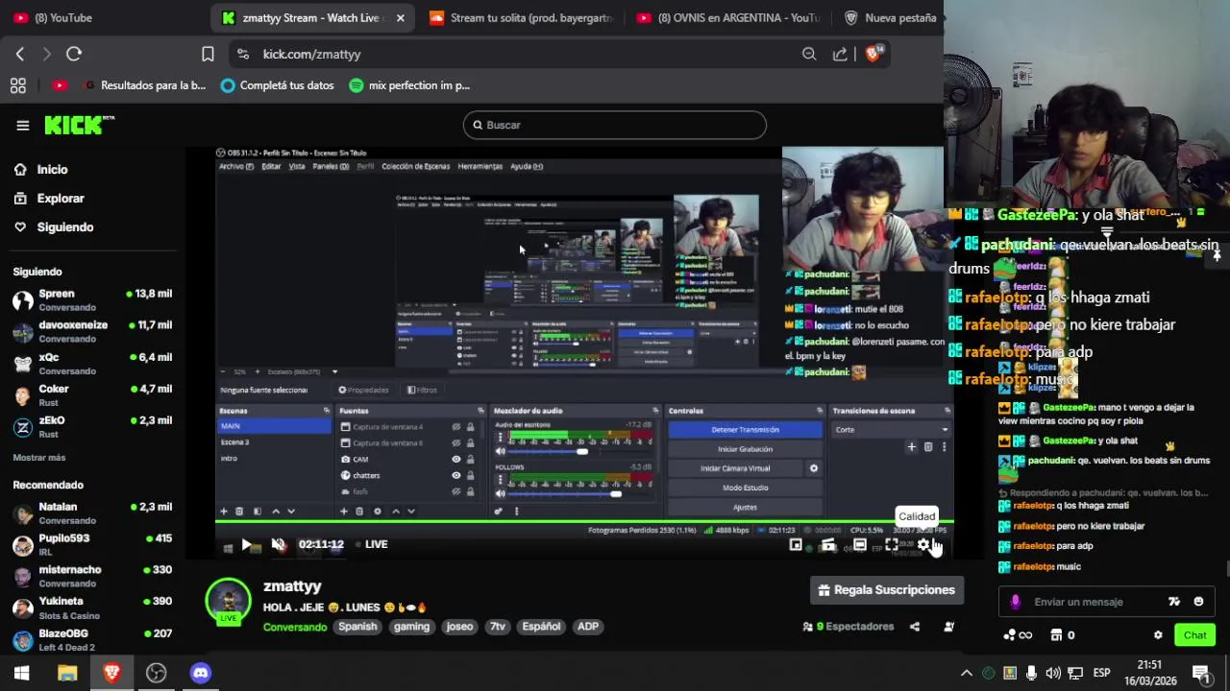Switch the player to fullscreen
This screenshot has width=1230, height=691.
pyautogui.click(x=892, y=545)
